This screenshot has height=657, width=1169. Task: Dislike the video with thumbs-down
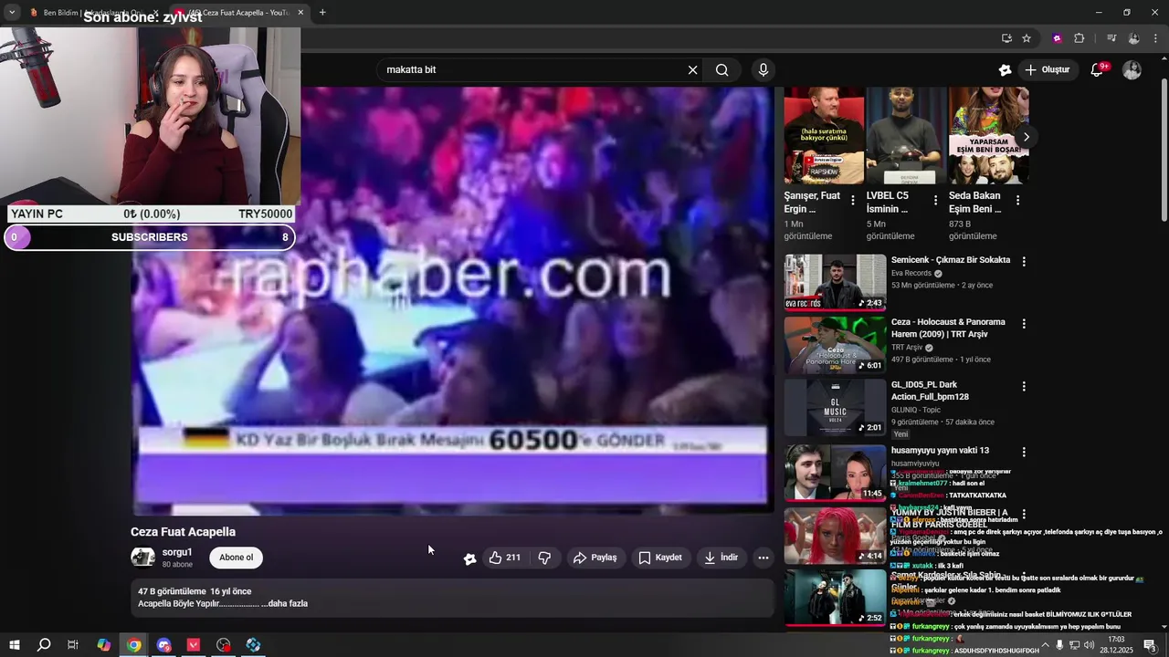[544, 558]
